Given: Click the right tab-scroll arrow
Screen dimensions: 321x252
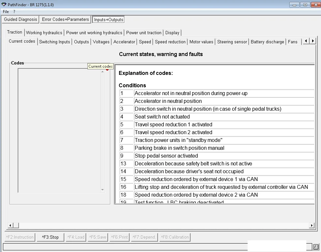Looking at the screenshot, I should coord(313,41).
